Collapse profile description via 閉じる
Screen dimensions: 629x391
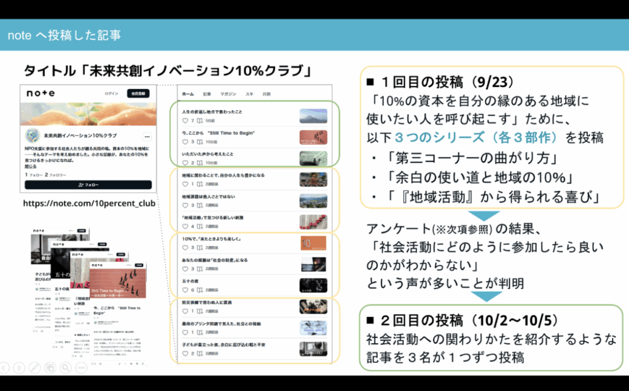point(31,166)
